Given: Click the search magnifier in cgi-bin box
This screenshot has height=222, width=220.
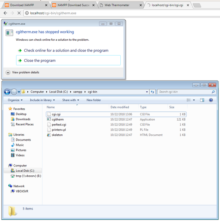Looking at the screenshot, I should [x=213, y=92].
